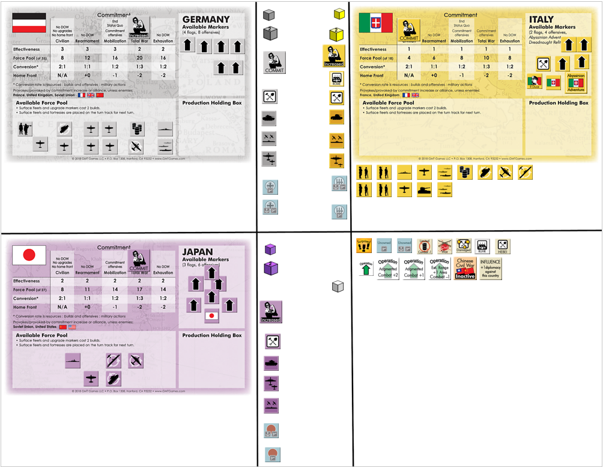Image resolution: width=603 pixels, height=467 pixels.
Task: Click Germany's oil barrels resource counter
Action: [x=138, y=128]
